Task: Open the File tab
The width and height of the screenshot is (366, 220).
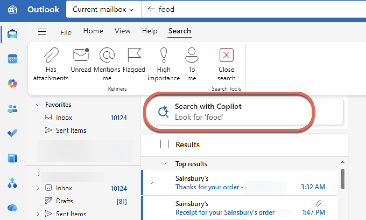Action: (x=66, y=32)
